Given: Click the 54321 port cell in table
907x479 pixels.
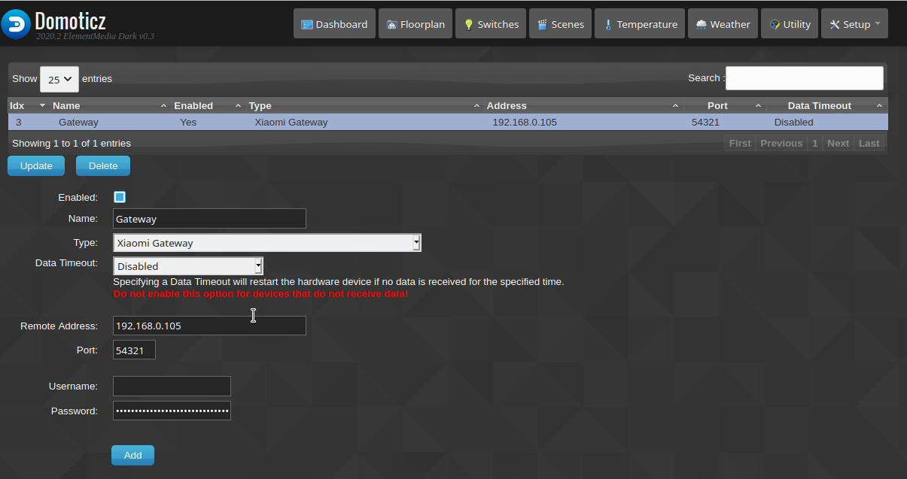Looking at the screenshot, I should (x=705, y=122).
